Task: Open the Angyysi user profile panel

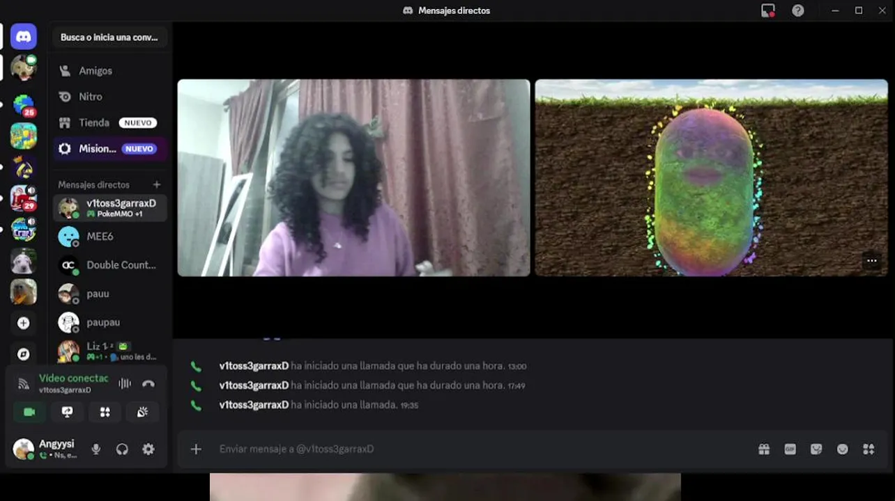Action: click(47, 450)
